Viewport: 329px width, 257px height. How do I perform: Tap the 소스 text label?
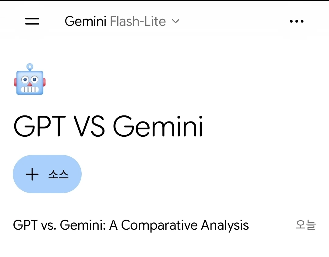(x=58, y=174)
